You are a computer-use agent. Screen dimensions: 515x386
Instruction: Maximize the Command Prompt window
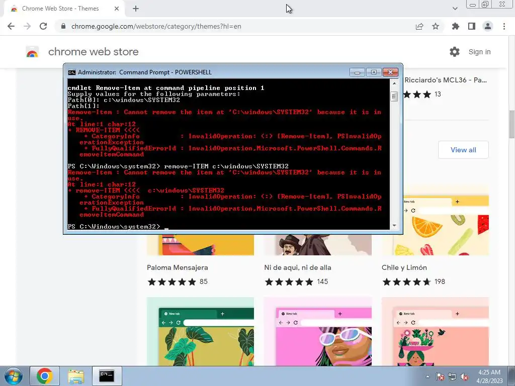[374, 72]
